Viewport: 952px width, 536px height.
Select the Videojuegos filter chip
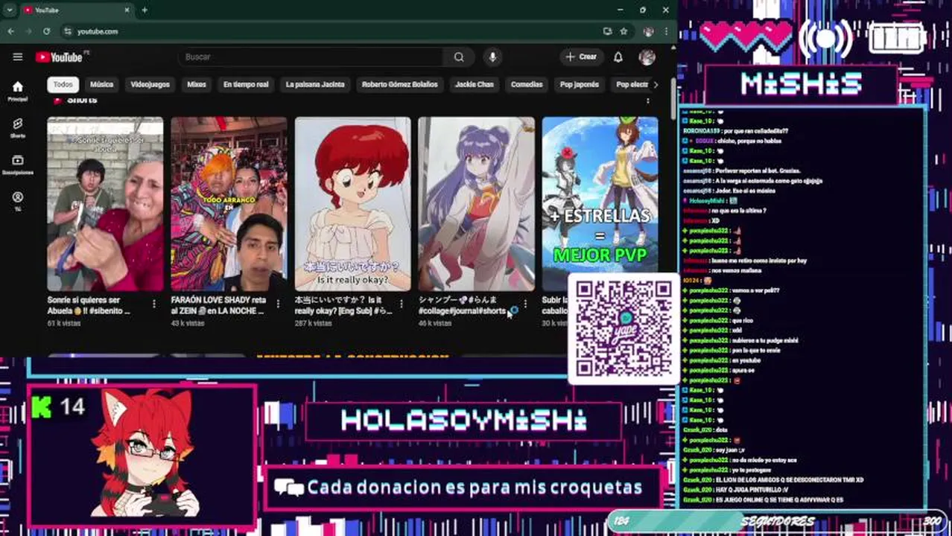coord(150,85)
